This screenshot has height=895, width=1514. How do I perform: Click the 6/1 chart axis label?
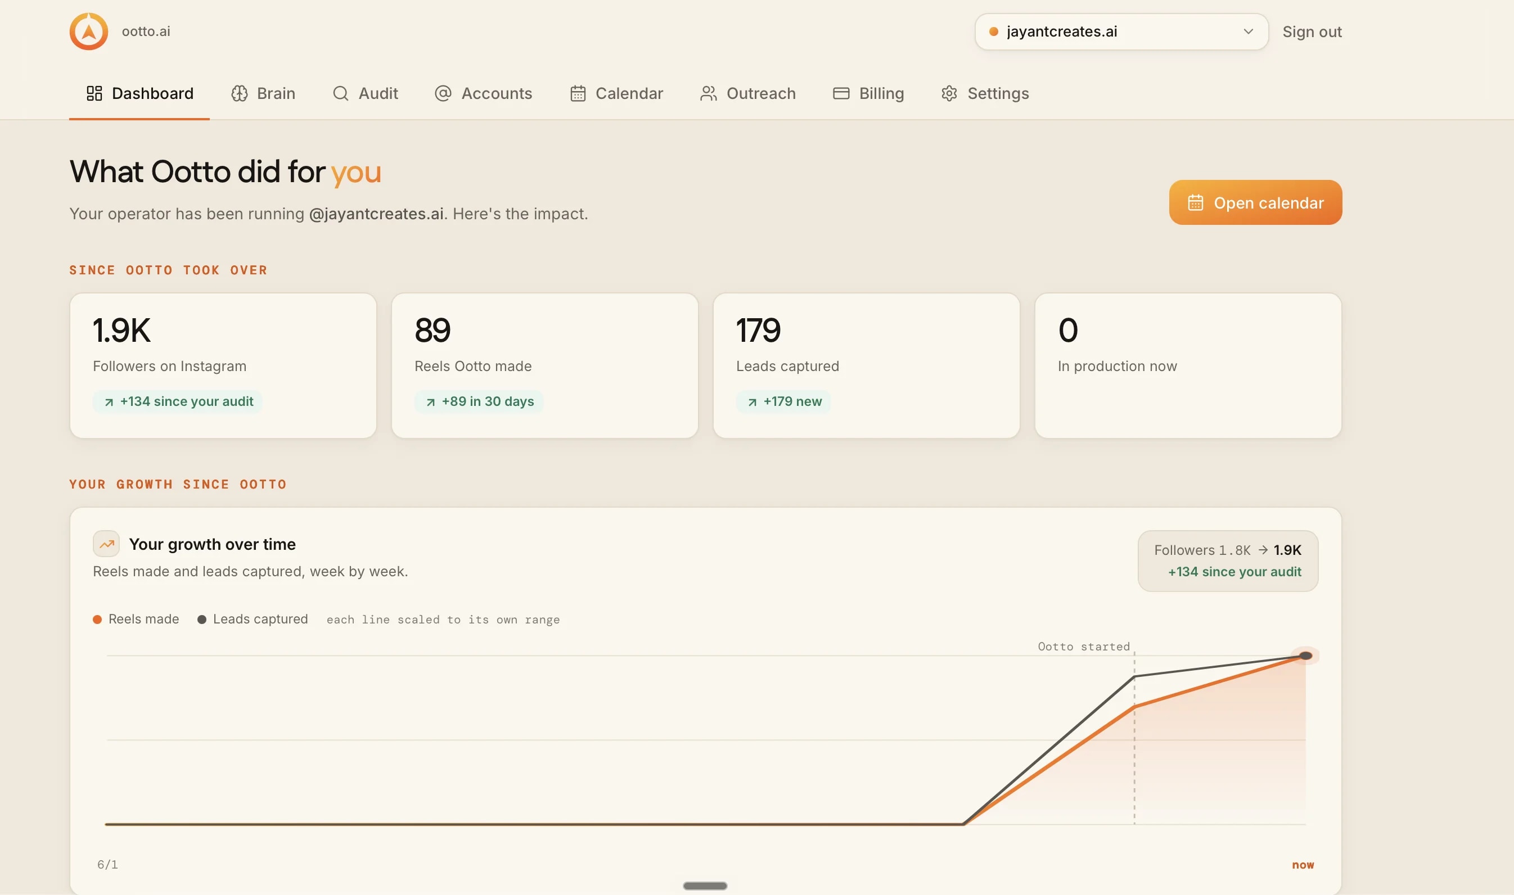107,864
